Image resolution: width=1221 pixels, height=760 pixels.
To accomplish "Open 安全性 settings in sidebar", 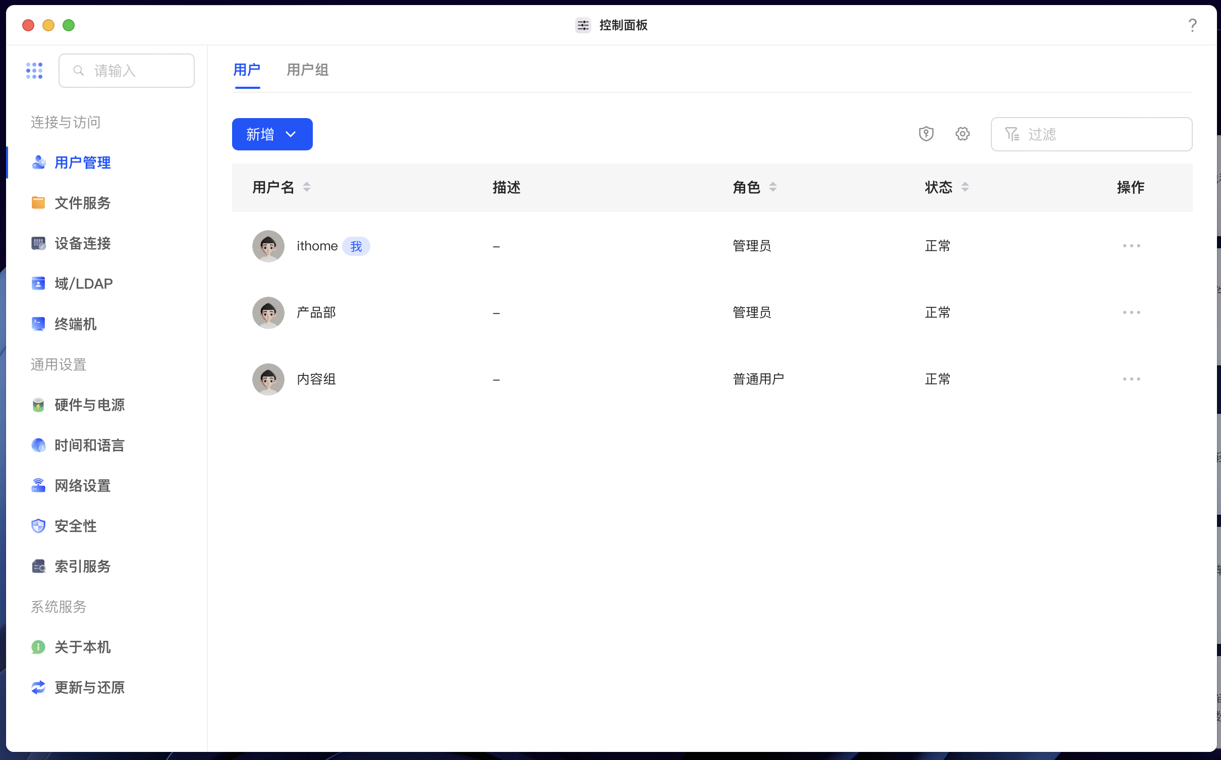I will click(x=75, y=526).
